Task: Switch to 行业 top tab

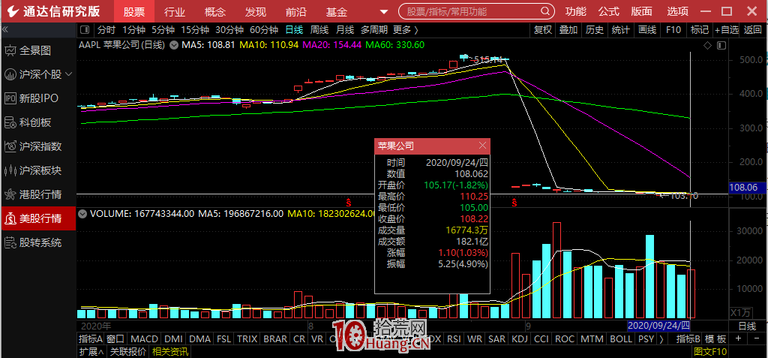Action: click(174, 11)
